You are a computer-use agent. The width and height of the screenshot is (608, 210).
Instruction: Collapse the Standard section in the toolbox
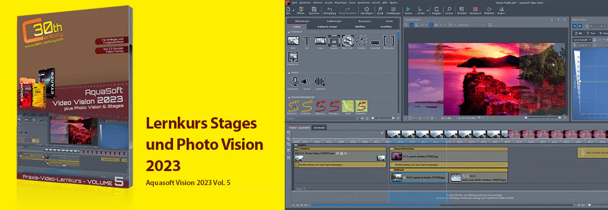(288, 31)
